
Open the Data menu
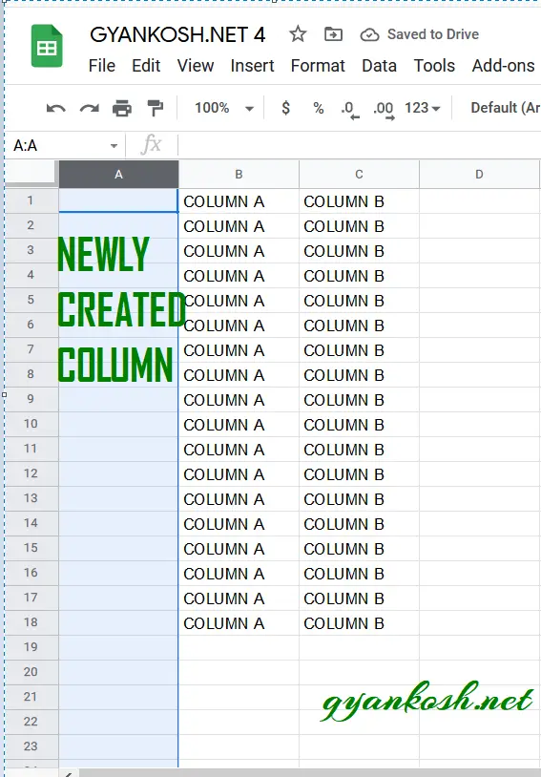379,66
